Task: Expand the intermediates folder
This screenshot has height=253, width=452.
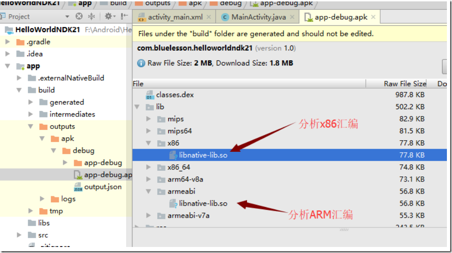Action: (x=31, y=114)
